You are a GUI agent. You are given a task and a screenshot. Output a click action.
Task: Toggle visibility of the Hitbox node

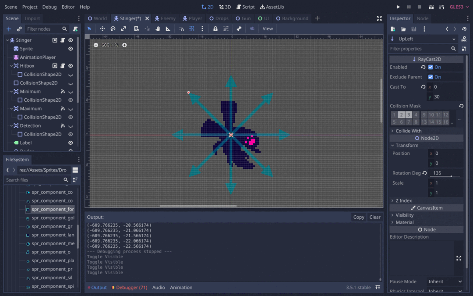[71, 66]
